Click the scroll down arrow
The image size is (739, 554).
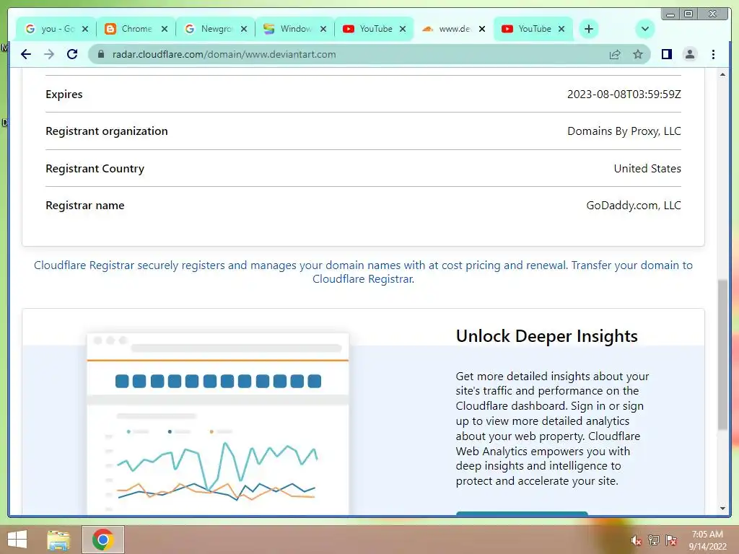point(722,509)
